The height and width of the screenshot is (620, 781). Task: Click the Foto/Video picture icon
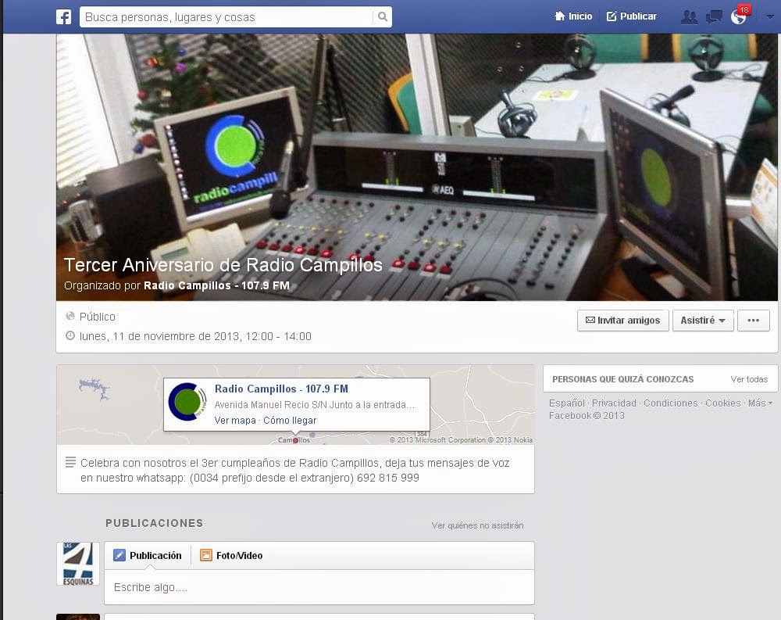coord(205,555)
